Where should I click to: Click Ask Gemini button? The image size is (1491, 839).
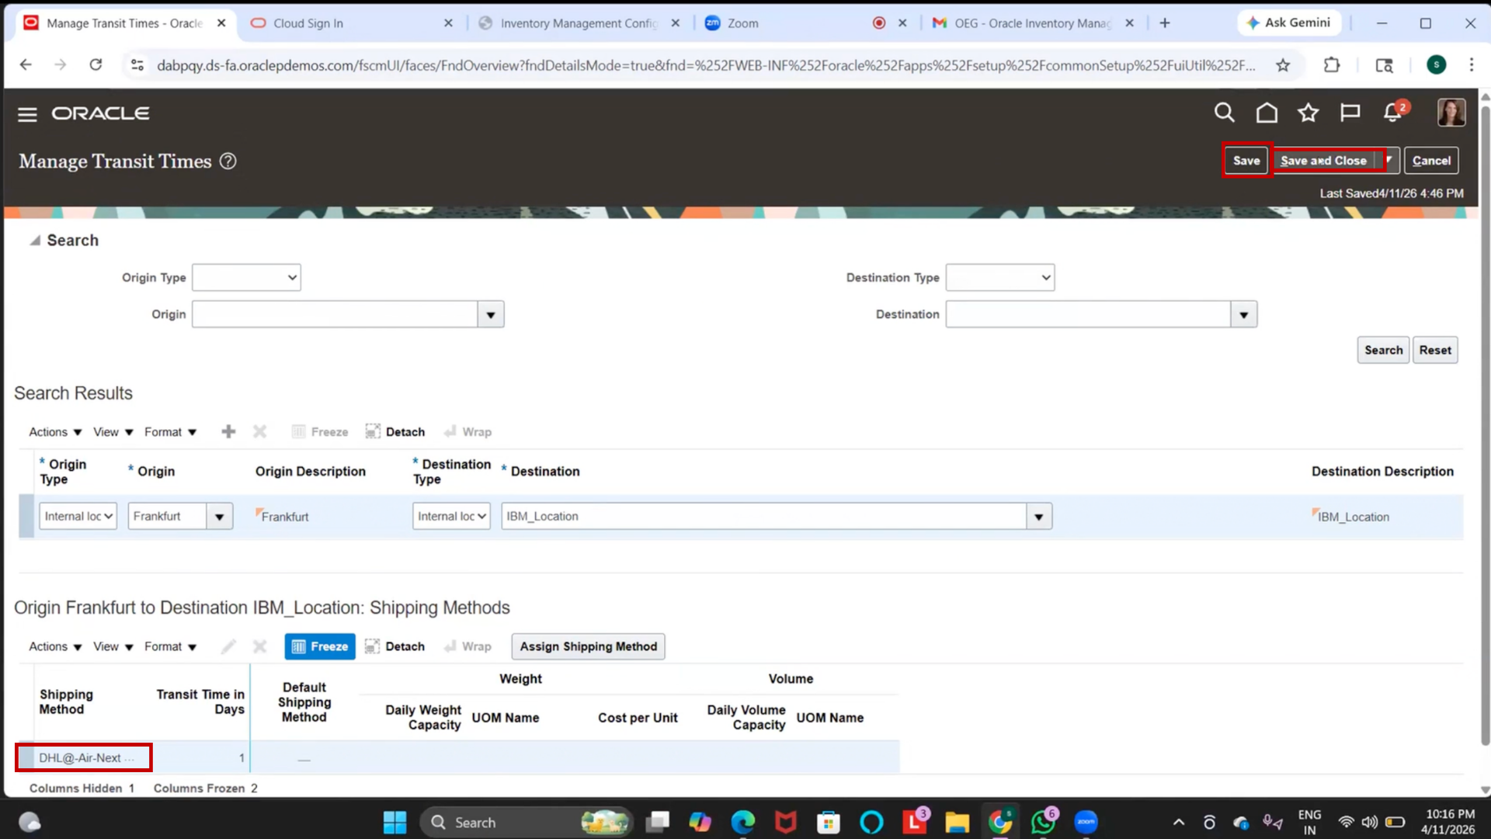click(1289, 23)
